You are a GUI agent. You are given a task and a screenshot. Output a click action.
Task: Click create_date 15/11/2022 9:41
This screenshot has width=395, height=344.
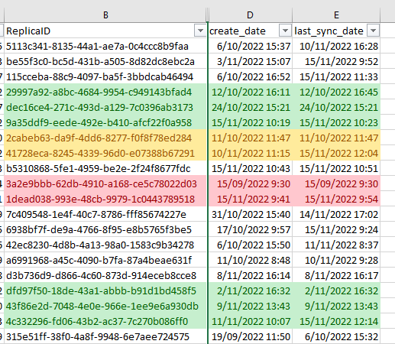coord(250,199)
